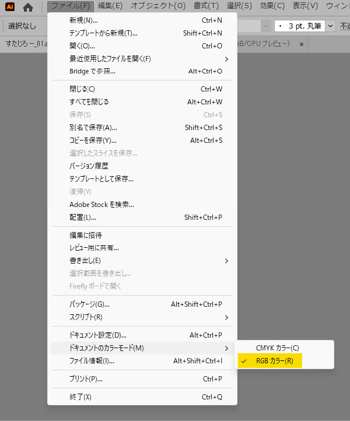
Task: Choose コピーを保存(Y)...
Action: [x=142, y=141]
